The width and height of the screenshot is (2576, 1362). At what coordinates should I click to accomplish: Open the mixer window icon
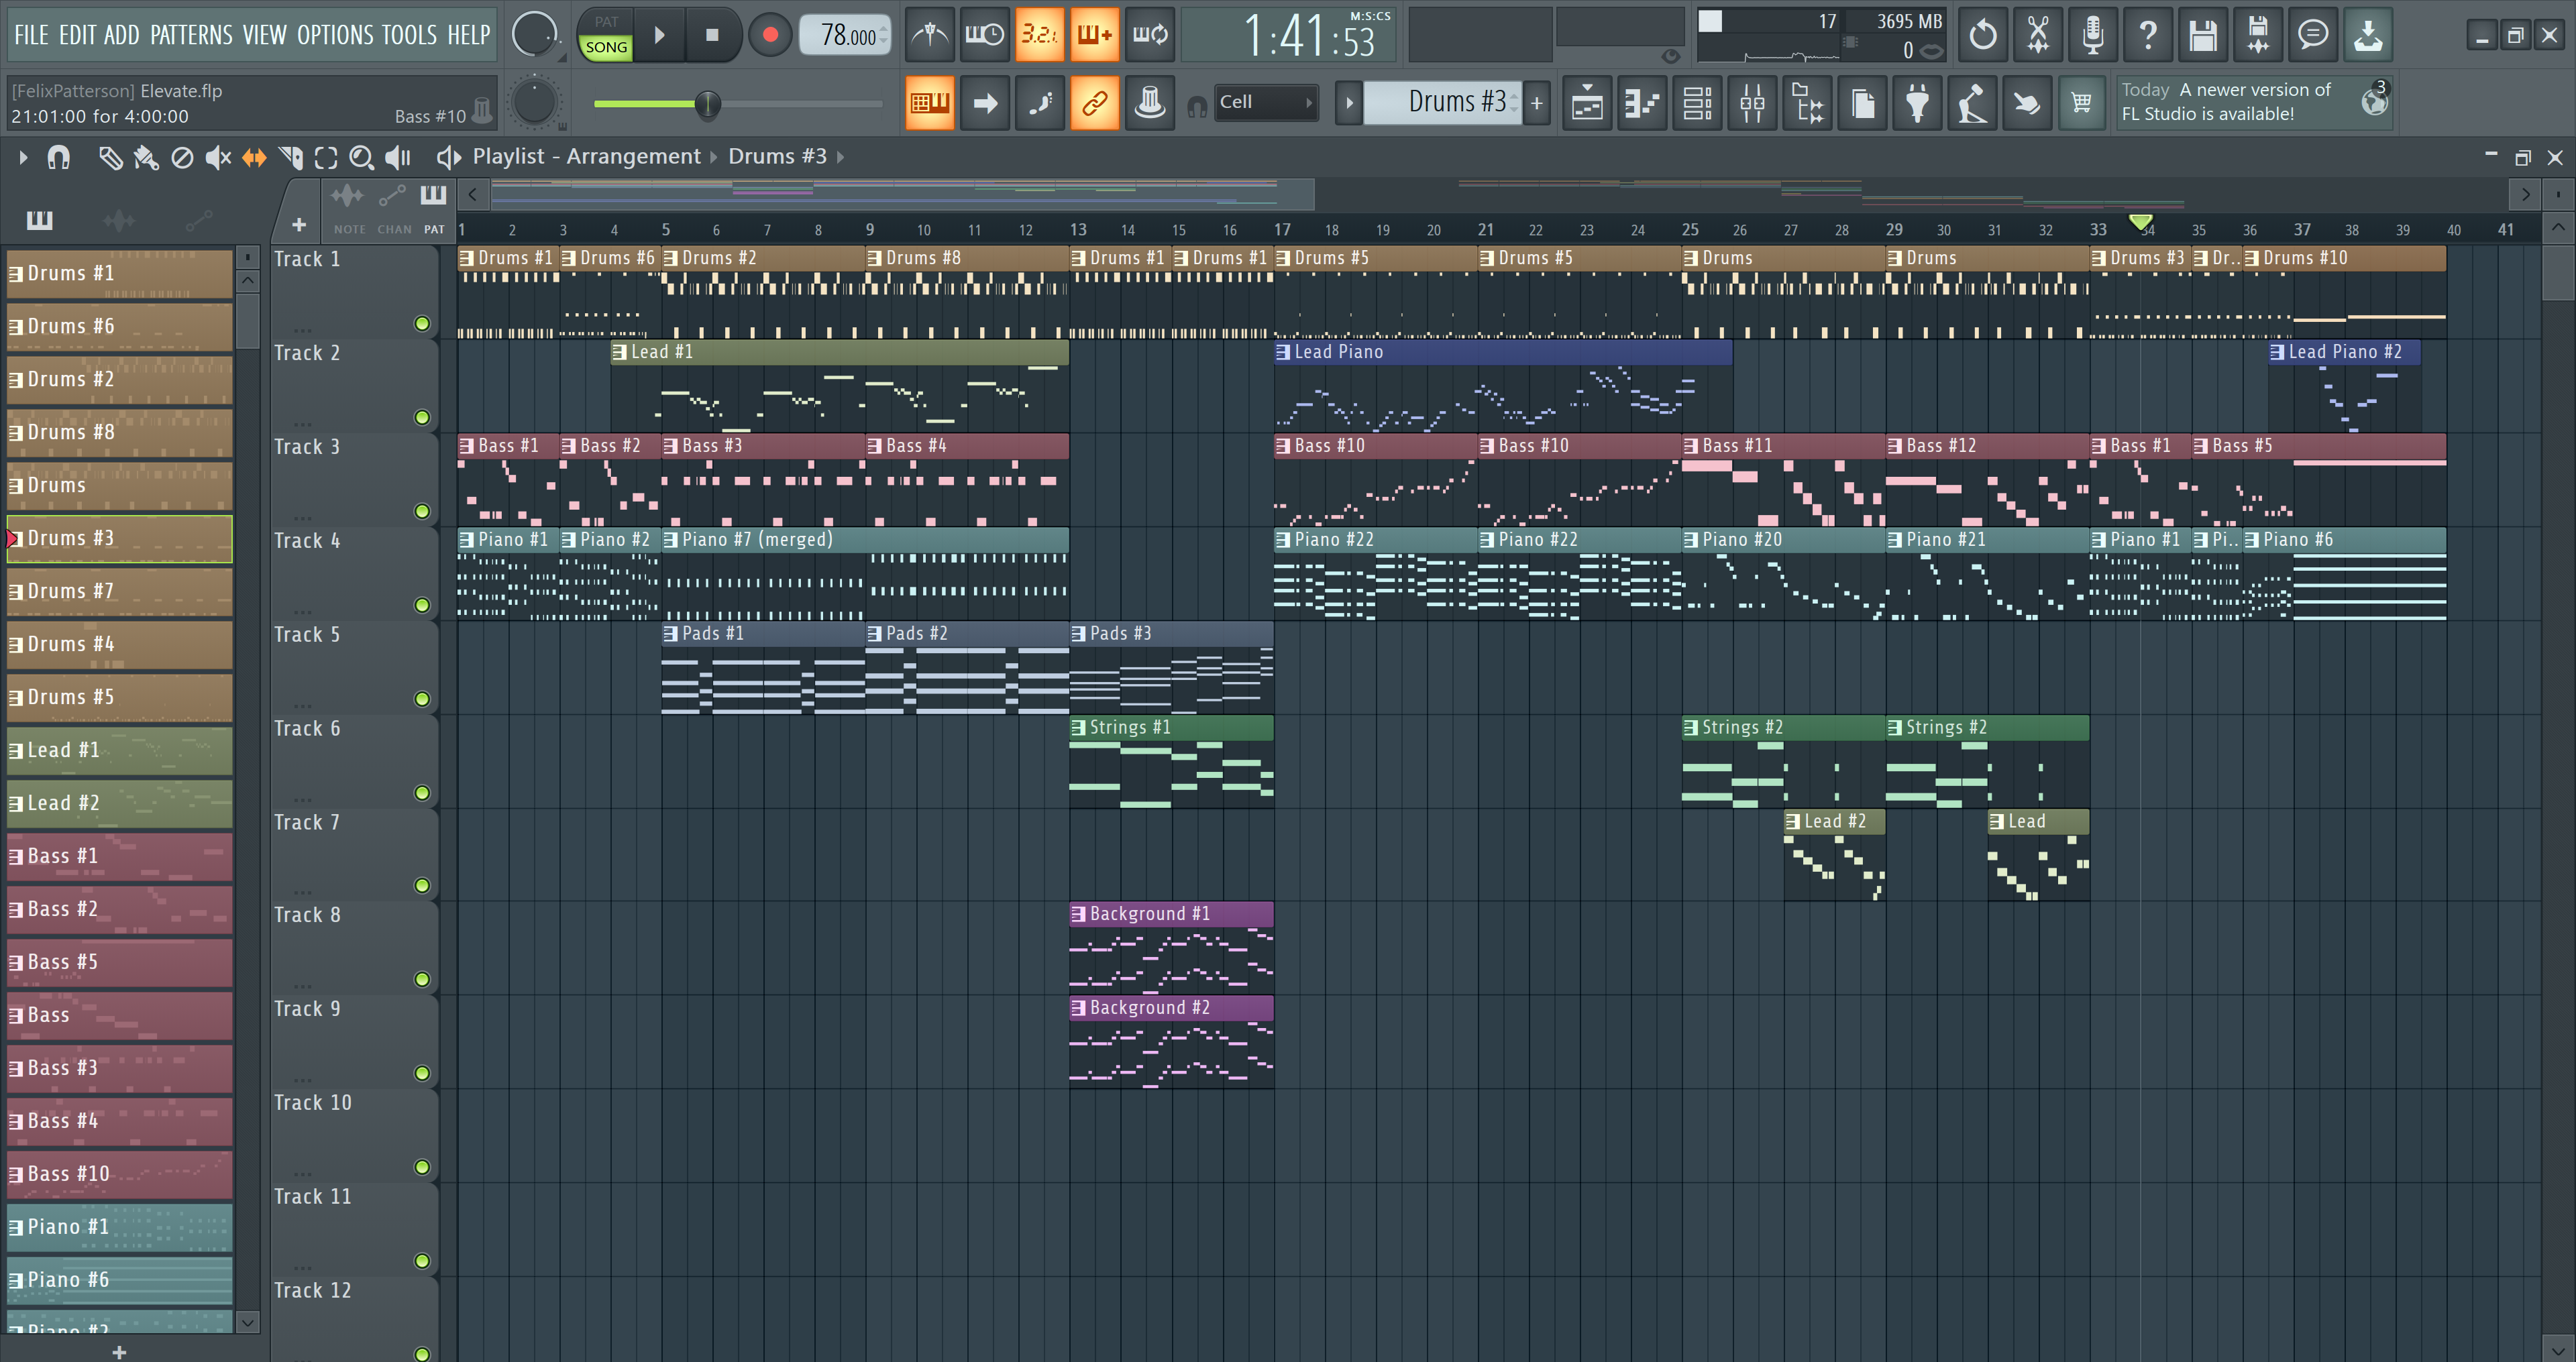click(x=1752, y=103)
